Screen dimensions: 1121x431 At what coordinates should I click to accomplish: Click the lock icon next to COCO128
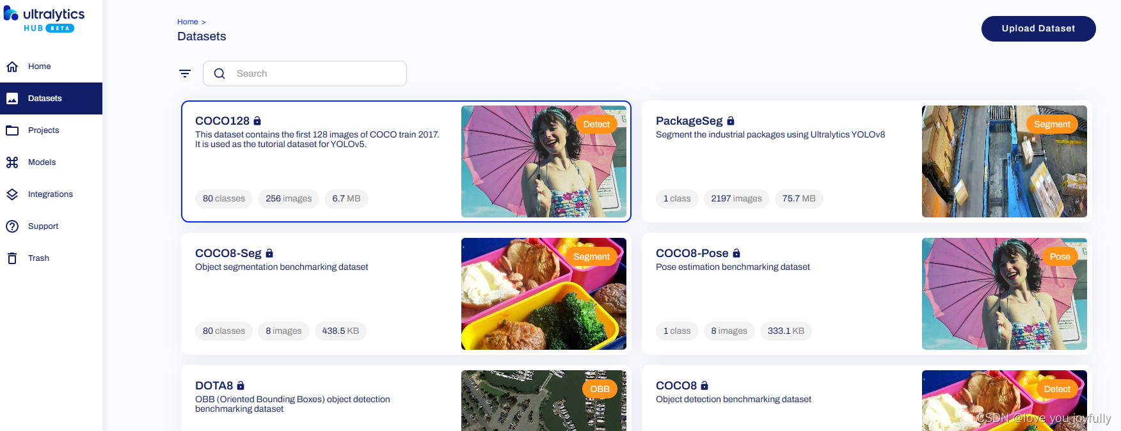(257, 120)
